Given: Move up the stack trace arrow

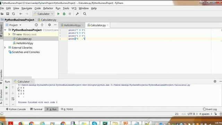Looking at the screenshot, I should click(13, 87).
